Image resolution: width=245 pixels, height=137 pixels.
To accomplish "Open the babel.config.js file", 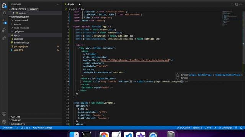I will (21, 43).
